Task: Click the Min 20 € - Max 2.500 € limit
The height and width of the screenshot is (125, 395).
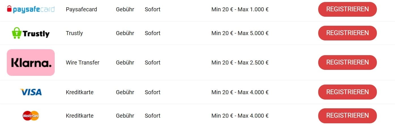Action: click(x=240, y=62)
